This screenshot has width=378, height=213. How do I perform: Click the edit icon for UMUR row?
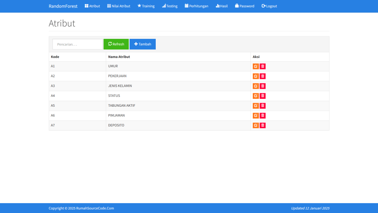(256, 66)
